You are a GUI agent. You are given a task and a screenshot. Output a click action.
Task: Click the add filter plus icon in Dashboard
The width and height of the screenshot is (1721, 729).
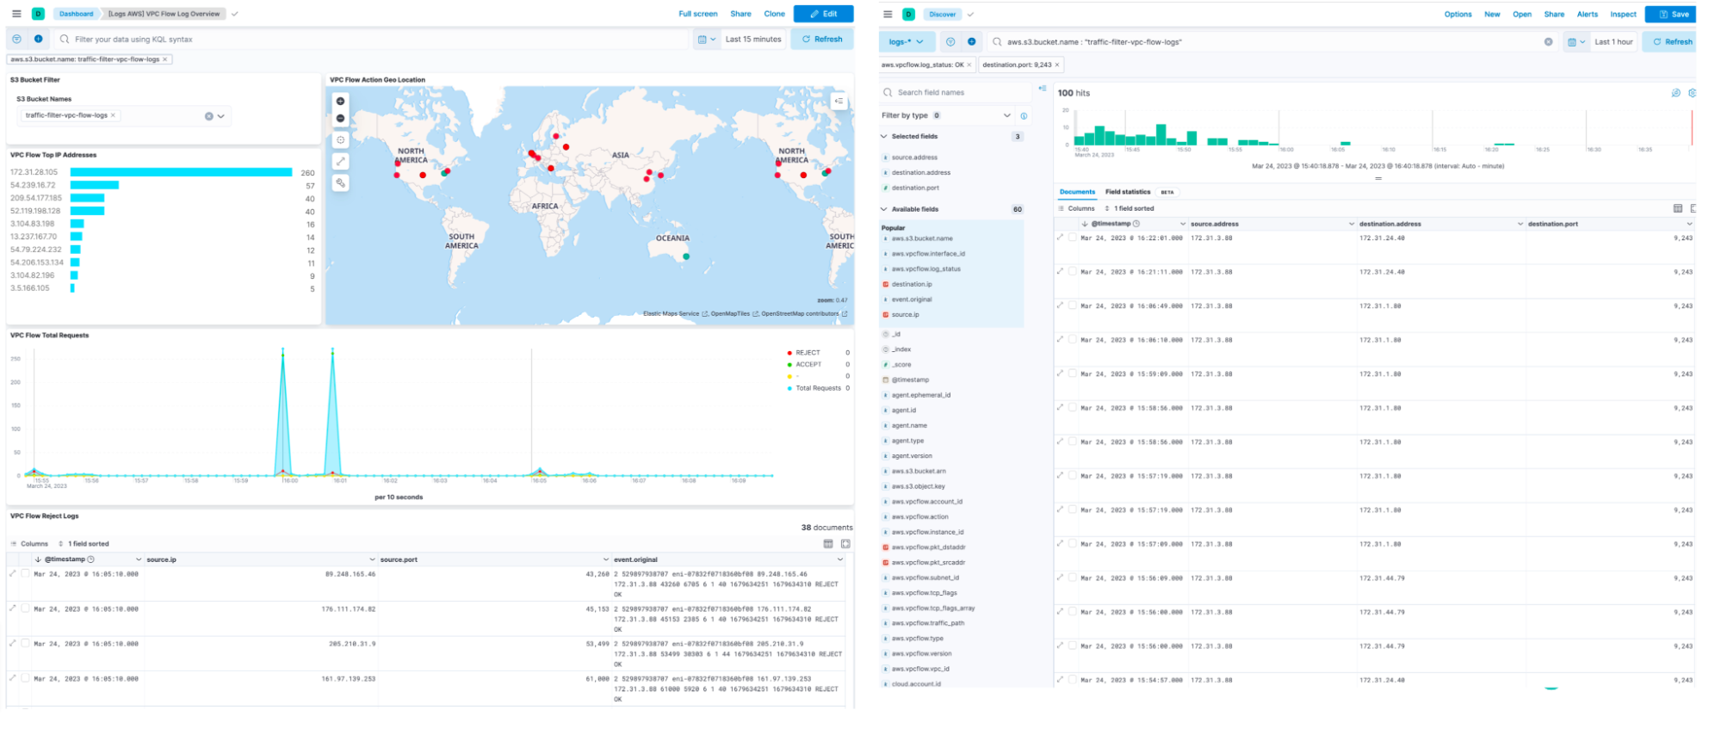tap(38, 39)
